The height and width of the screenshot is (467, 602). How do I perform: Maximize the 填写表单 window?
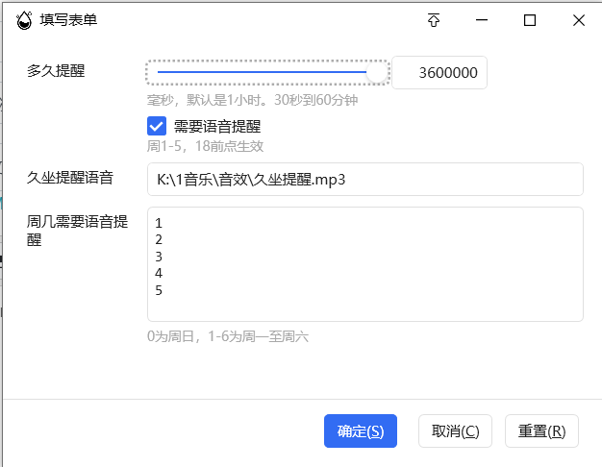530,20
